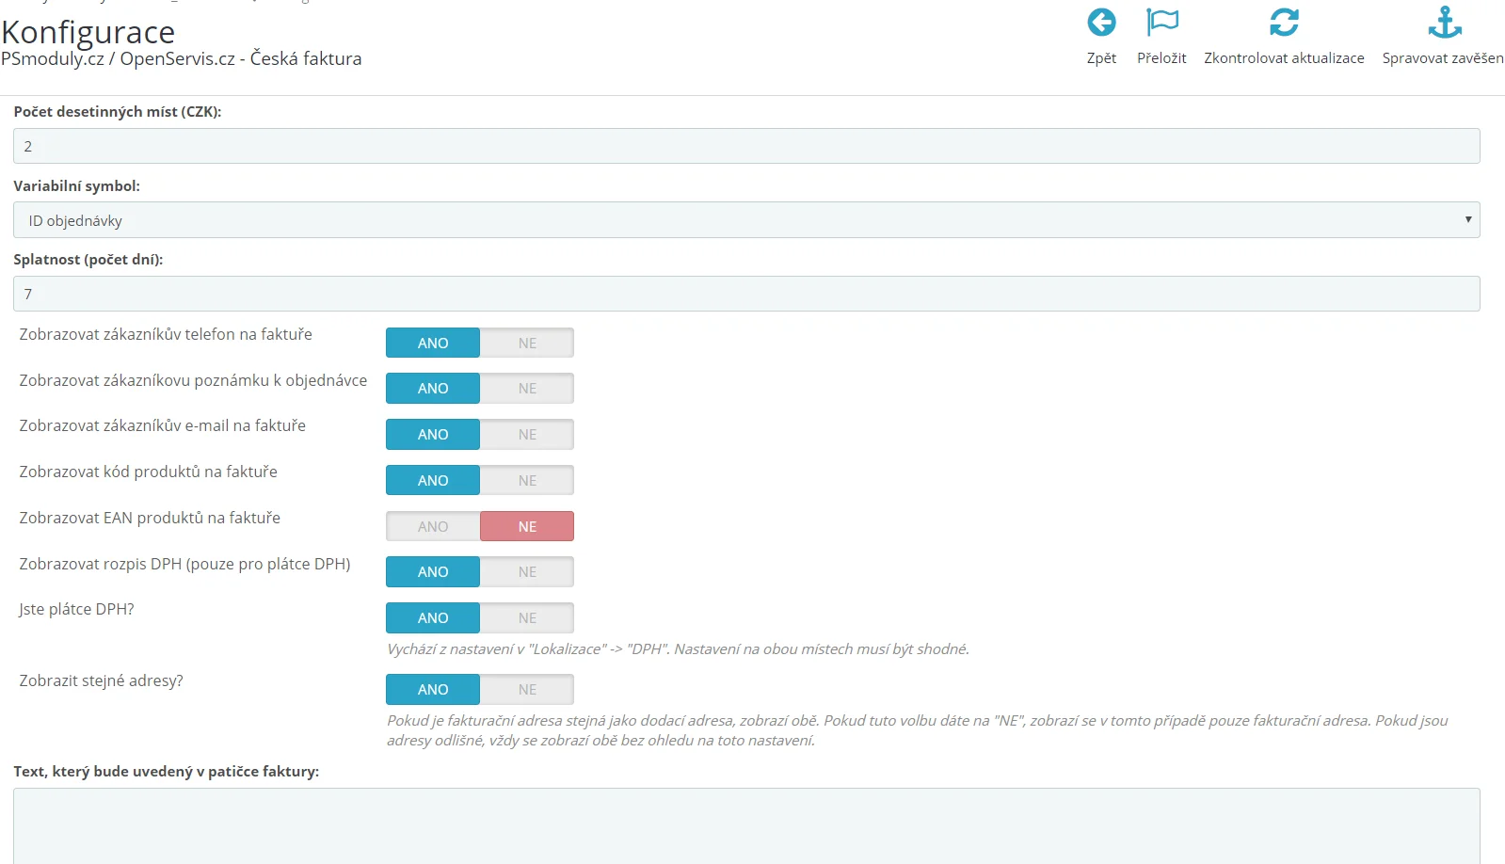Click ANO for Jste plátce DPH

coord(433,618)
